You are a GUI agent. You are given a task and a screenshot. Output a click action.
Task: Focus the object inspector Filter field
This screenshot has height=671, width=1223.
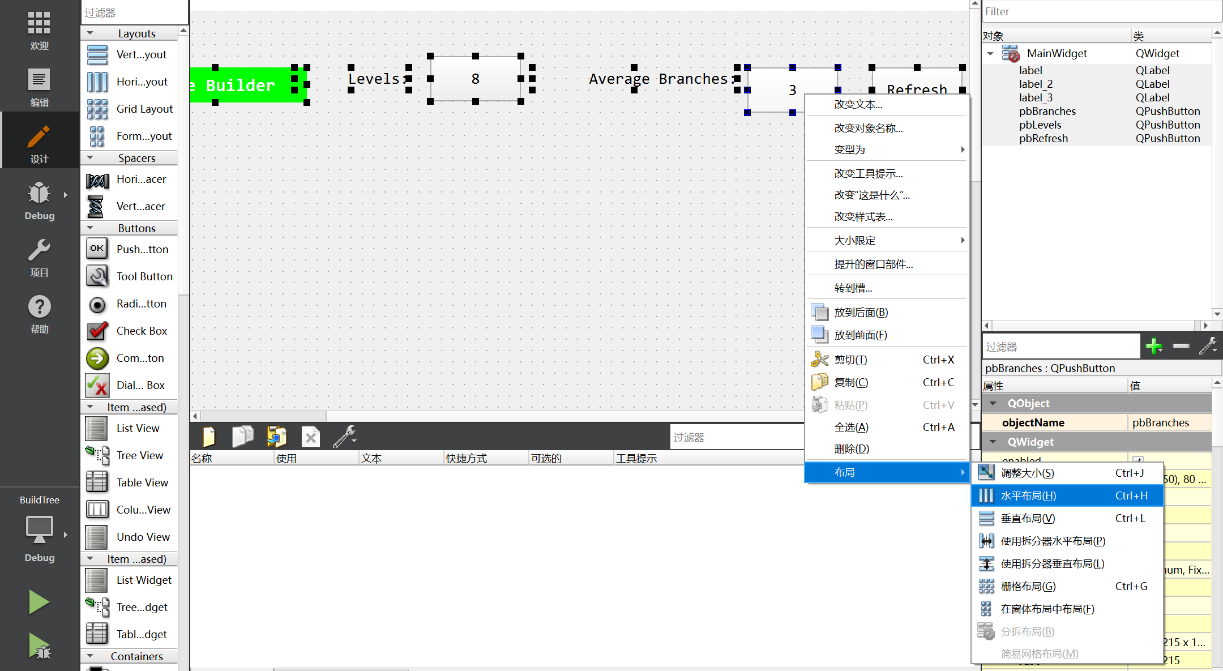tap(1101, 12)
